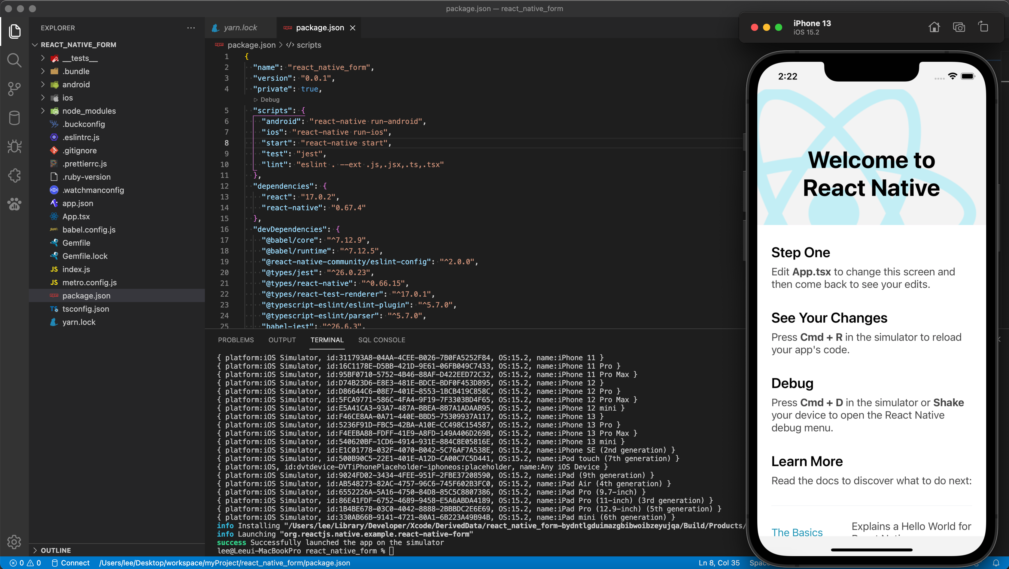Rotate the simulator device icon

(x=983, y=27)
